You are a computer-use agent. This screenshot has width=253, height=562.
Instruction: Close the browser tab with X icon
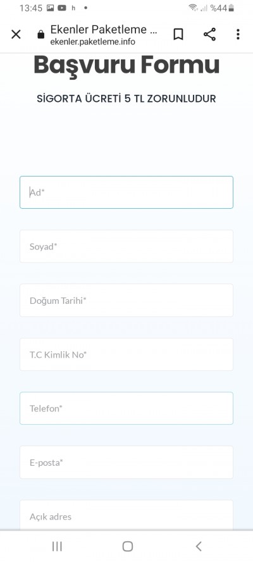pos(16,34)
